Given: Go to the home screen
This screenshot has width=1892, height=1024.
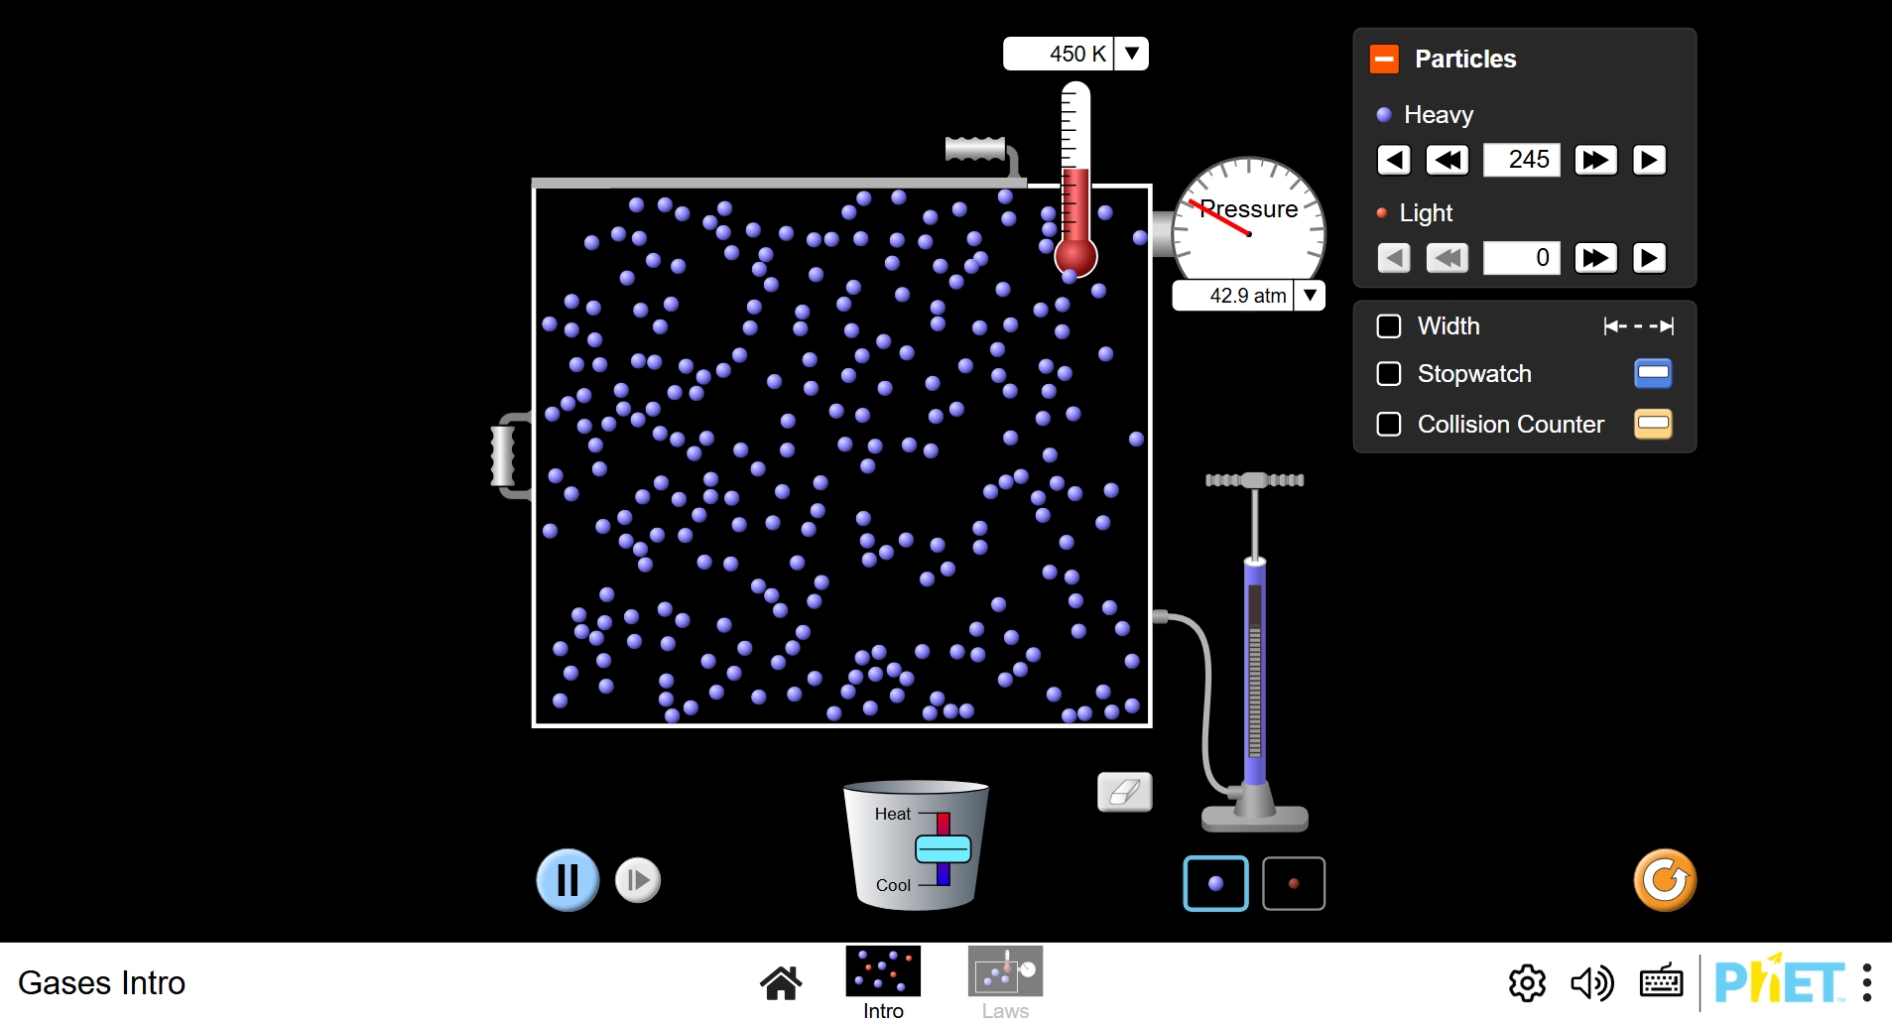Looking at the screenshot, I should point(781,982).
